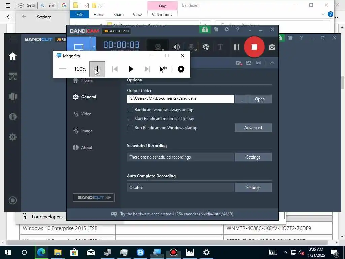This screenshot has width=345, height=259.
Task: Open Bandicut help question mark icon
Action: tap(301, 38)
